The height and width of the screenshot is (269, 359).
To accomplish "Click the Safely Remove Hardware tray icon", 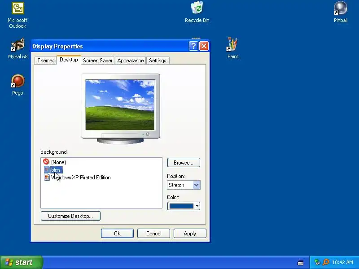I will point(317,262).
